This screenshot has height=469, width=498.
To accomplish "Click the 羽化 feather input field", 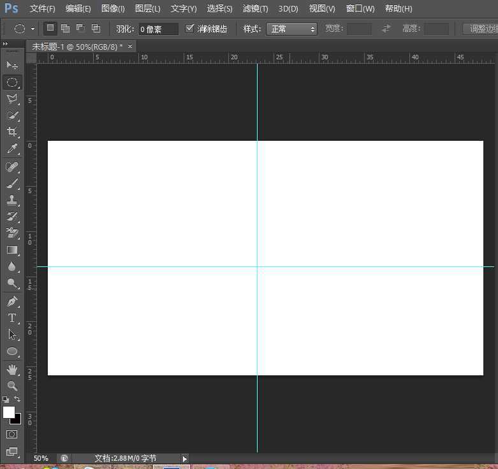I will tap(158, 29).
